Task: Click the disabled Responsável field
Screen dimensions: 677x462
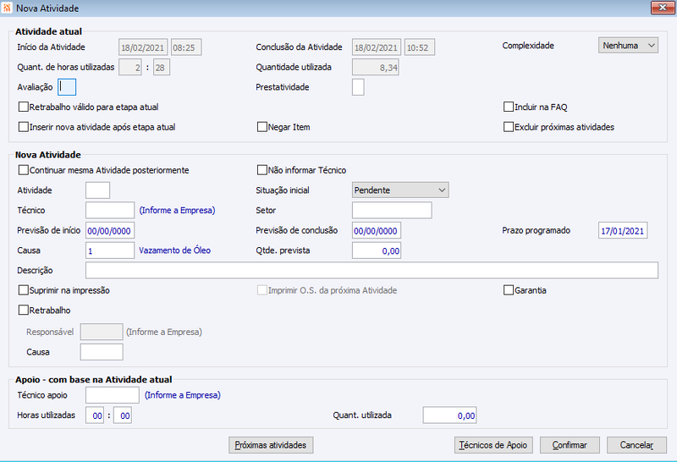Action: [x=102, y=332]
